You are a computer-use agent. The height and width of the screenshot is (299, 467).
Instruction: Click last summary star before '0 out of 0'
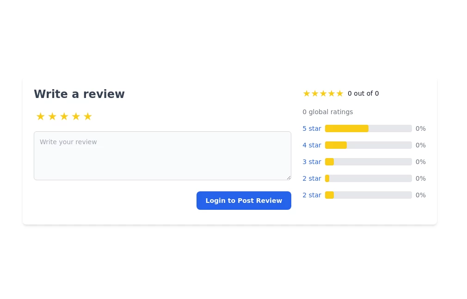click(340, 93)
